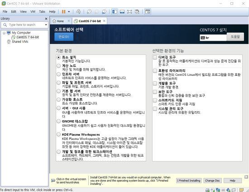Image resolution: width=249 pixels, height=192 pixels.
Task: Select Shared VMs in the Library tree
Action: (20, 42)
